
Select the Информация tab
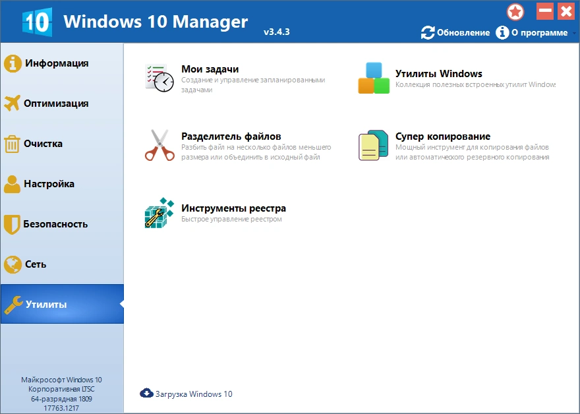62,63
